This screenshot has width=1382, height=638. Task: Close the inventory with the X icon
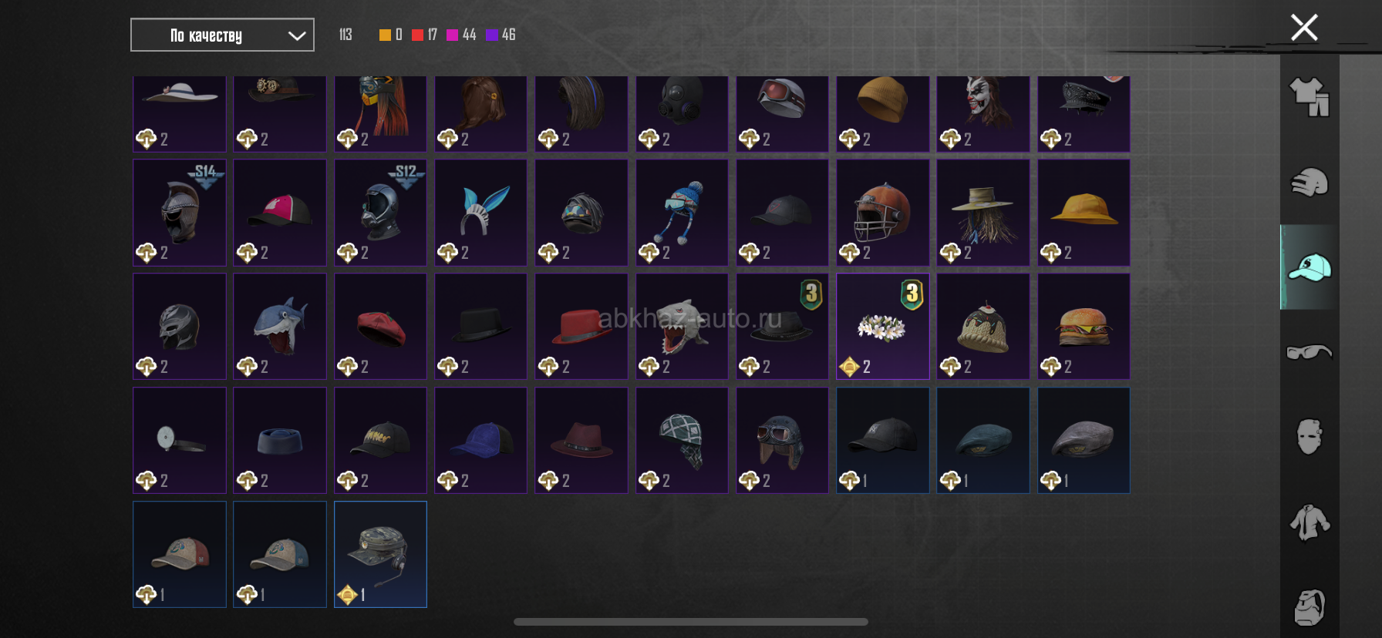1304,28
